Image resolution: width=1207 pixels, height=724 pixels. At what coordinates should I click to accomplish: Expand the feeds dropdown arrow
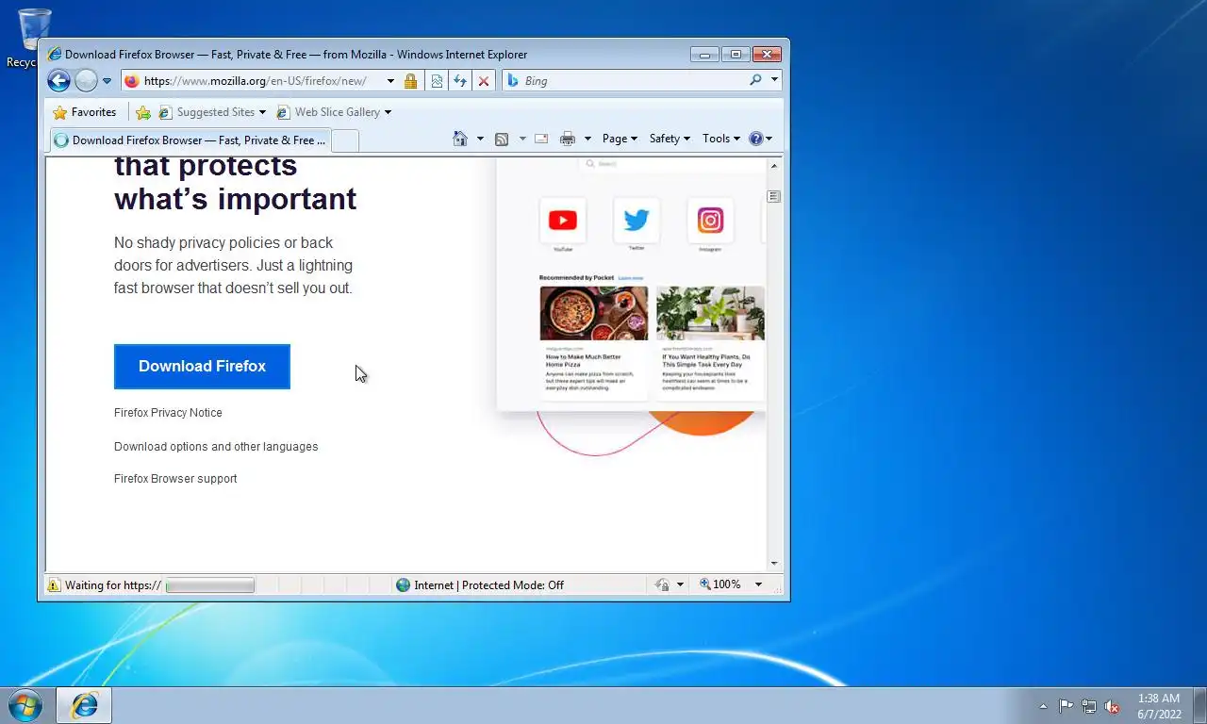(522, 139)
